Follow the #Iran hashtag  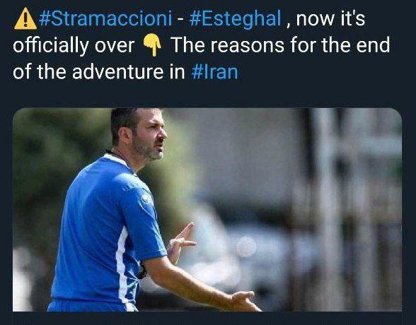tap(214, 72)
